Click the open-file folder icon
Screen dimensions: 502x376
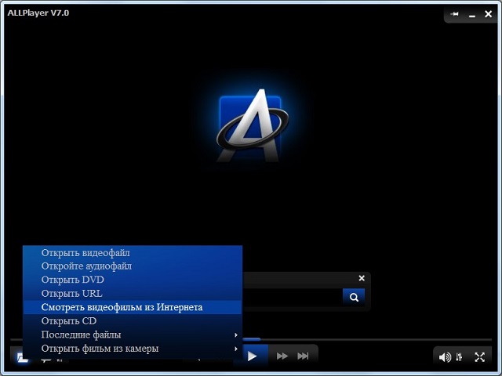point(22,358)
